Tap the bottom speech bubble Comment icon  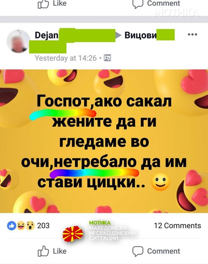138,251
